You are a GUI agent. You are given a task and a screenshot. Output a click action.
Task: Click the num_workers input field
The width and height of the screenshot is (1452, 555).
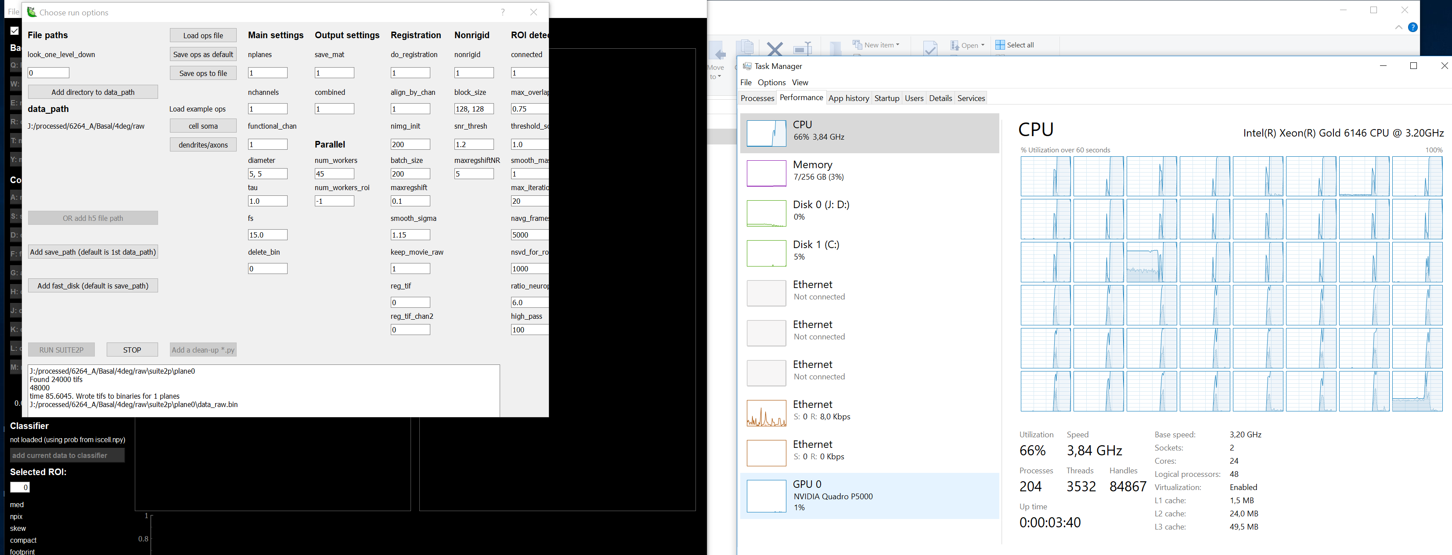(x=334, y=173)
